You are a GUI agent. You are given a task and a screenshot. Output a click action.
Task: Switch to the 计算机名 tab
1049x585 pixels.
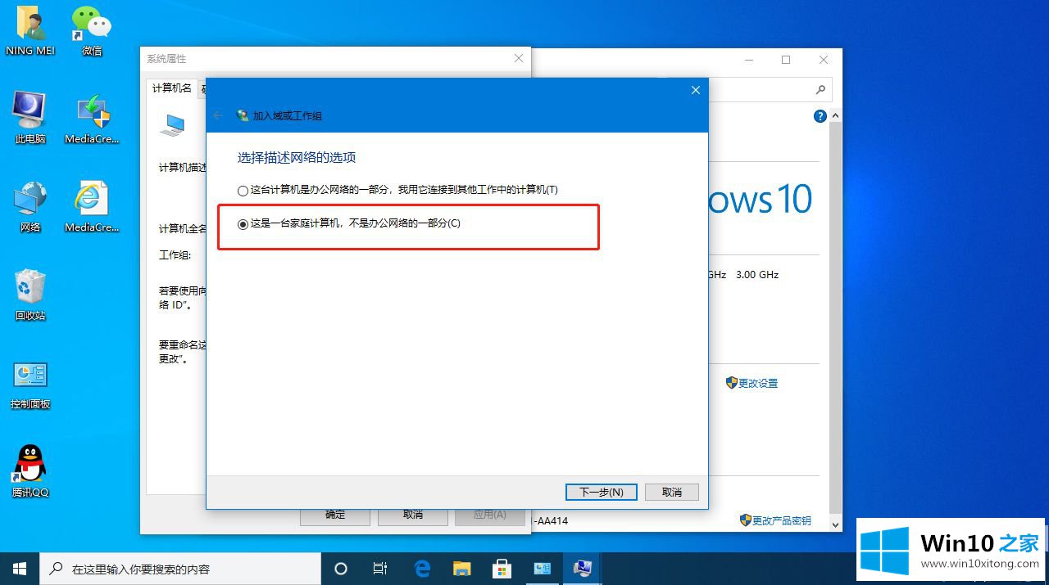(172, 88)
